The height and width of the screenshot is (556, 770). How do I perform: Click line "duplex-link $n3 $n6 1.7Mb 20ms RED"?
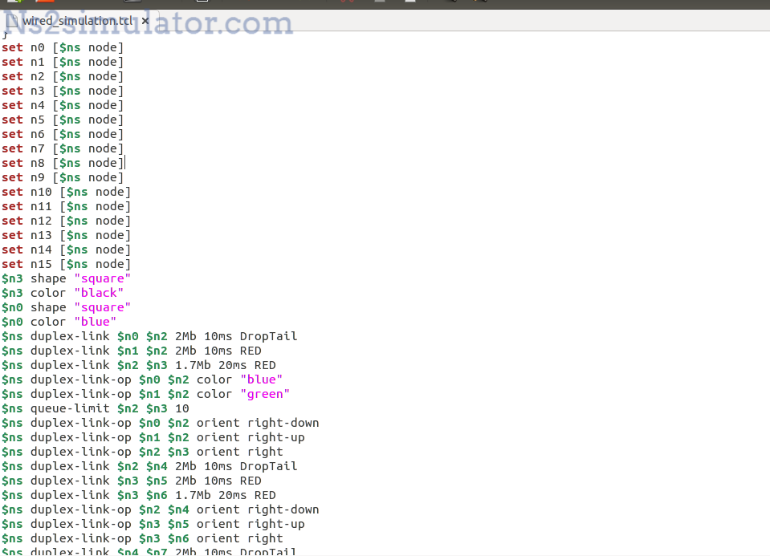point(138,495)
